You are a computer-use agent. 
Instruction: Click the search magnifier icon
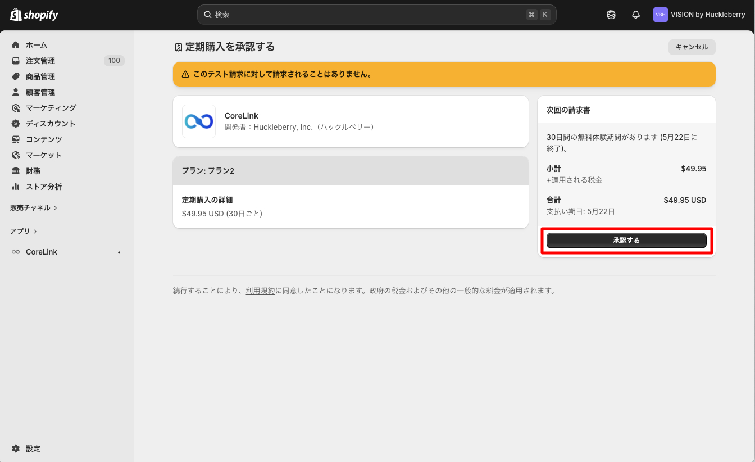(x=207, y=15)
